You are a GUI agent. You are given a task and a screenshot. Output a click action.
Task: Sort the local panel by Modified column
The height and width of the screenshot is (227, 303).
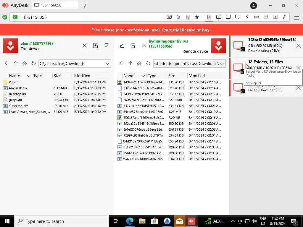[x=82, y=76]
